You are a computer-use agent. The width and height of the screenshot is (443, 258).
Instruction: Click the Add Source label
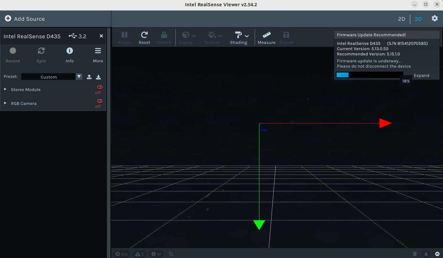pyautogui.click(x=29, y=19)
